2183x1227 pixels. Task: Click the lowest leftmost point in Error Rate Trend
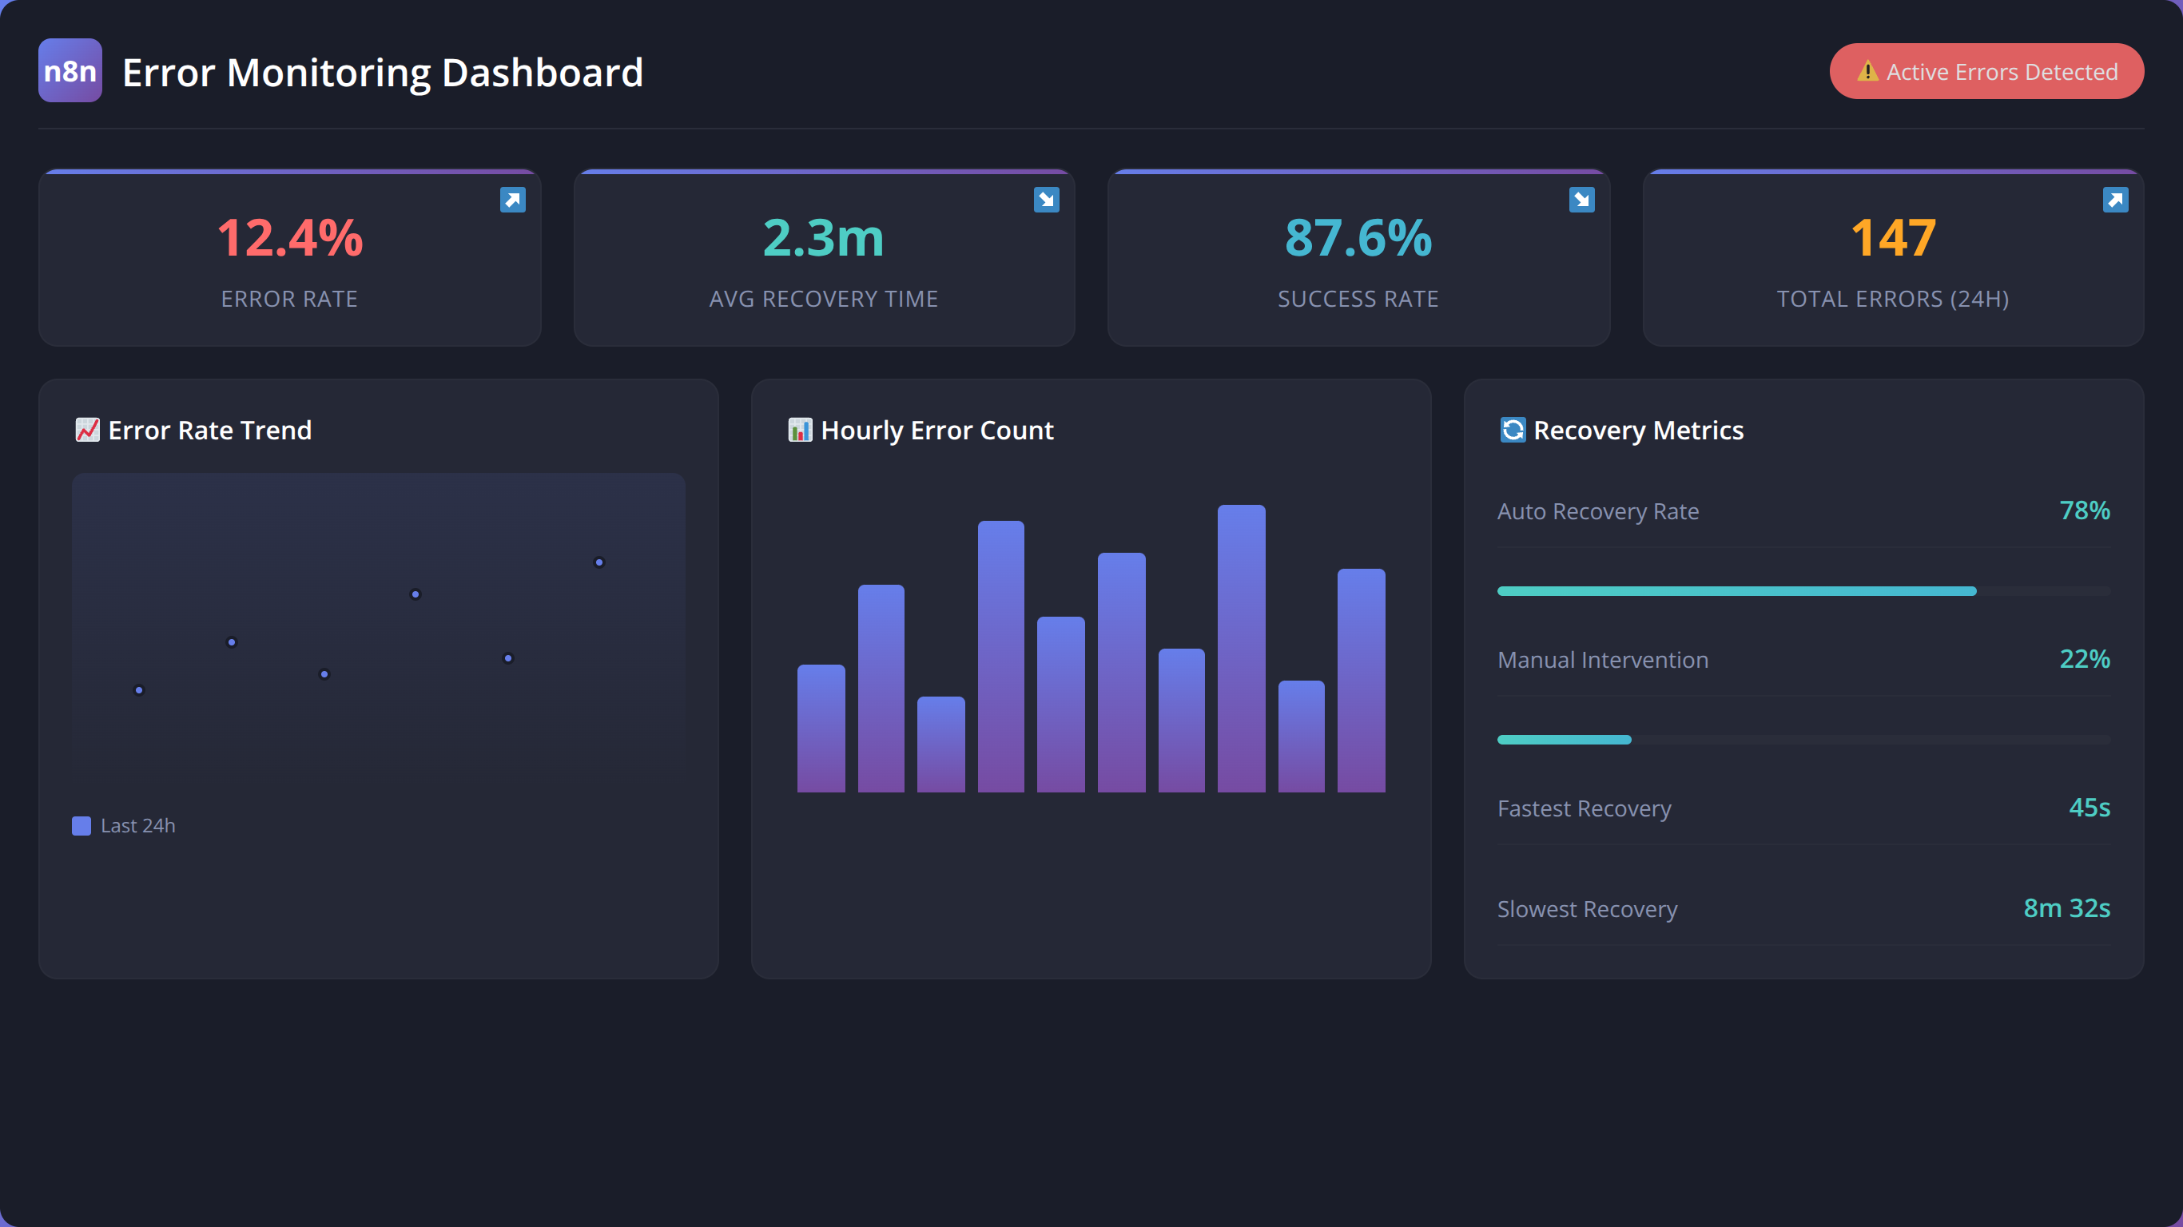click(139, 691)
